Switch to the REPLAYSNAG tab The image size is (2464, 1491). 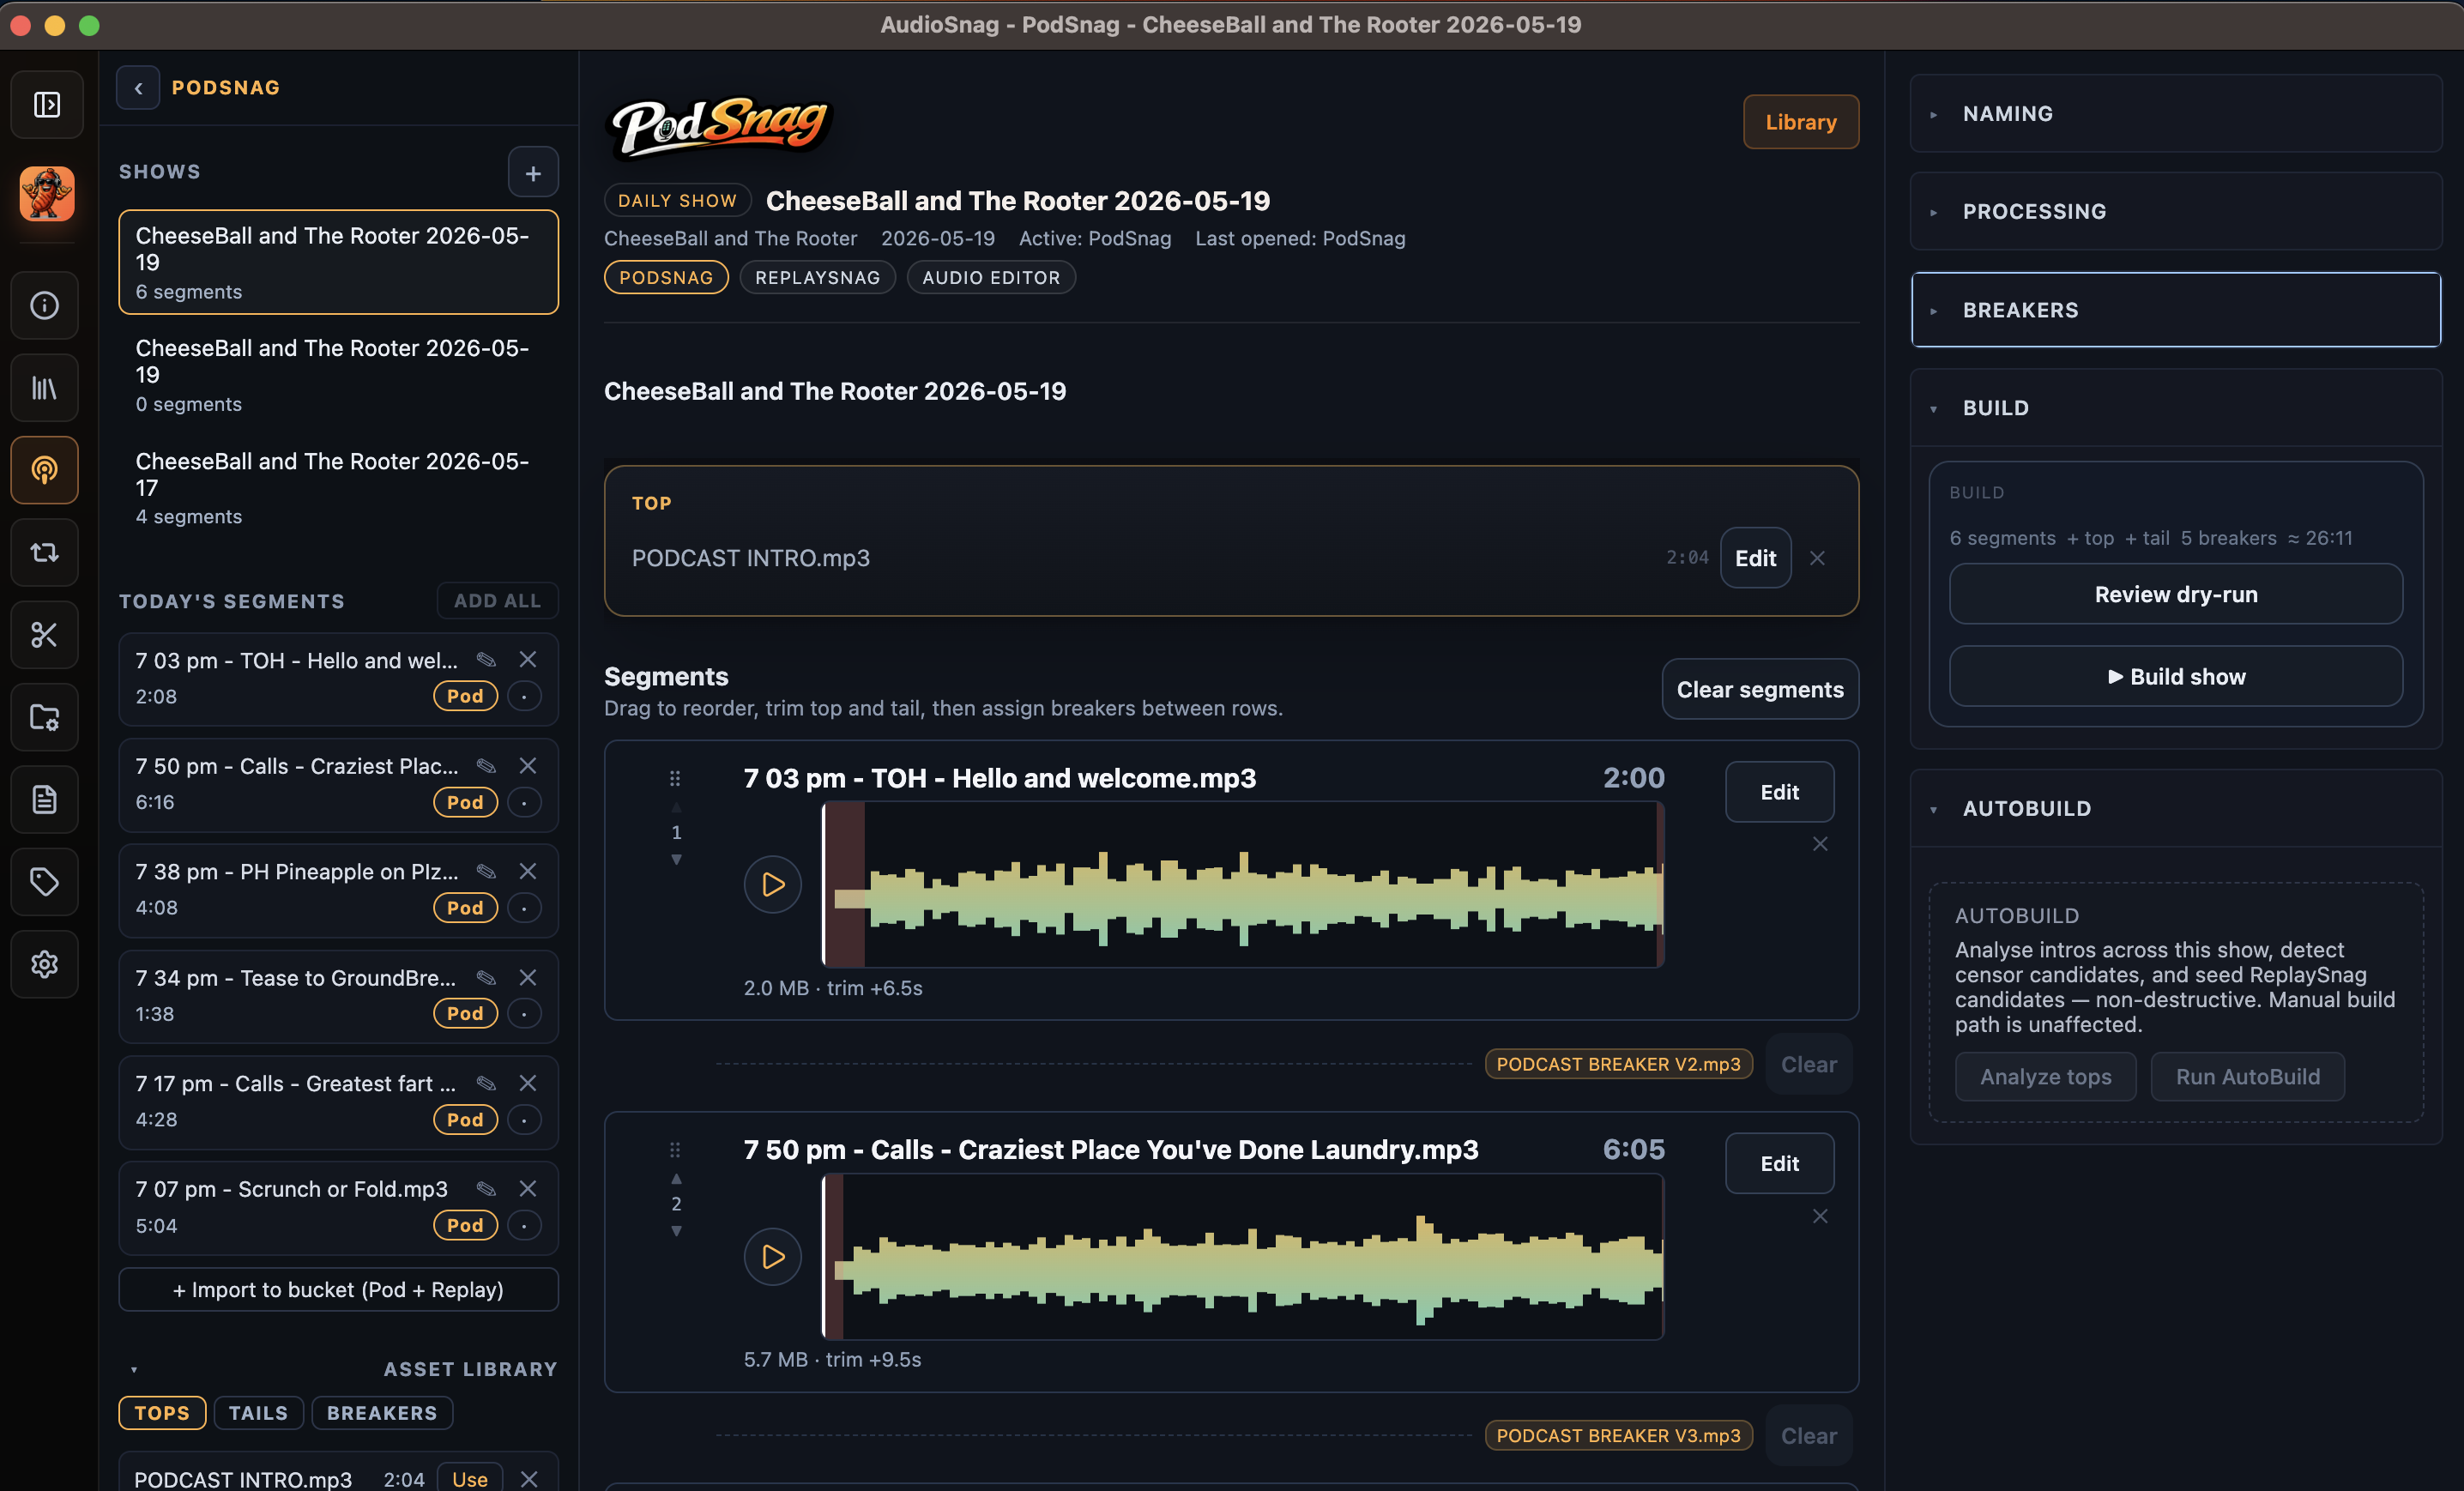coord(817,277)
